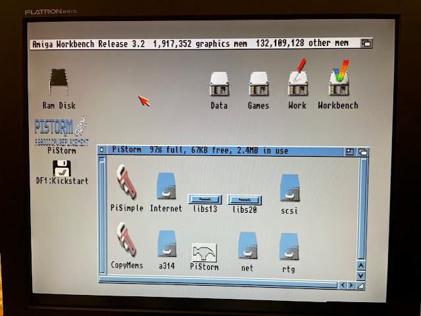This screenshot has width=421, height=316.
Task: Click the PiStorm window zoom gadget
Action: point(350,152)
